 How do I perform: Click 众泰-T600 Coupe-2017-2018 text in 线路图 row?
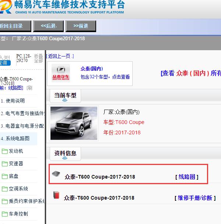point(100,177)
